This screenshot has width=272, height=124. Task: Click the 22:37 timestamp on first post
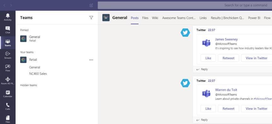coord(211,30)
